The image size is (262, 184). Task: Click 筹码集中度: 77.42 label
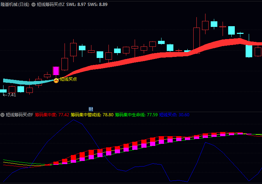click(52, 115)
